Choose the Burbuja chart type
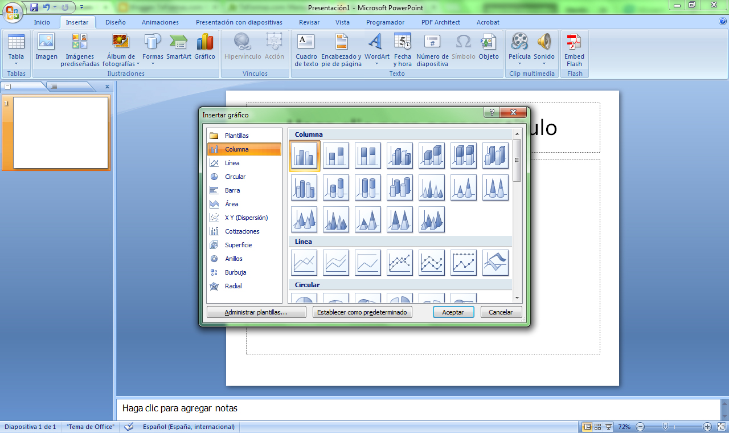This screenshot has width=729, height=433. pyautogui.click(x=235, y=272)
